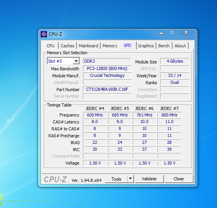This screenshot has height=208, width=217.
Task: Switch to the Bench tab
Action: pyautogui.click(x=164, y=46)
